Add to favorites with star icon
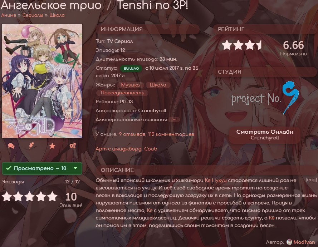Viewport: 318px width, 247px height. click(52, 146)
